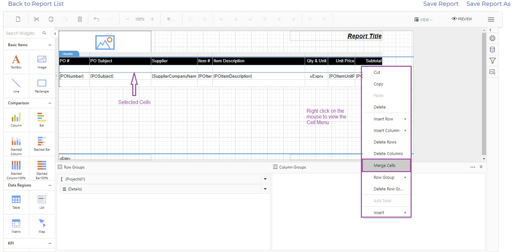Select the List data region widget
515x252 pixels.
tap(42, 202)
